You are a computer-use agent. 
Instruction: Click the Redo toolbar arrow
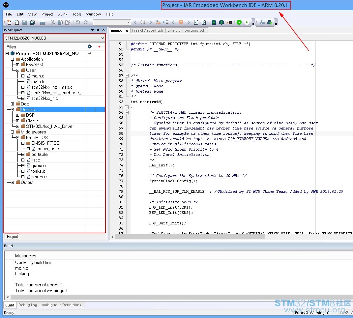click(86, 22)
